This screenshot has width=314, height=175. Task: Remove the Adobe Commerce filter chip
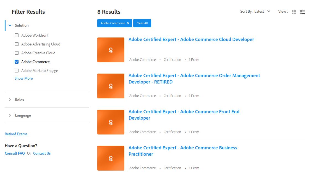coord(128,23)
